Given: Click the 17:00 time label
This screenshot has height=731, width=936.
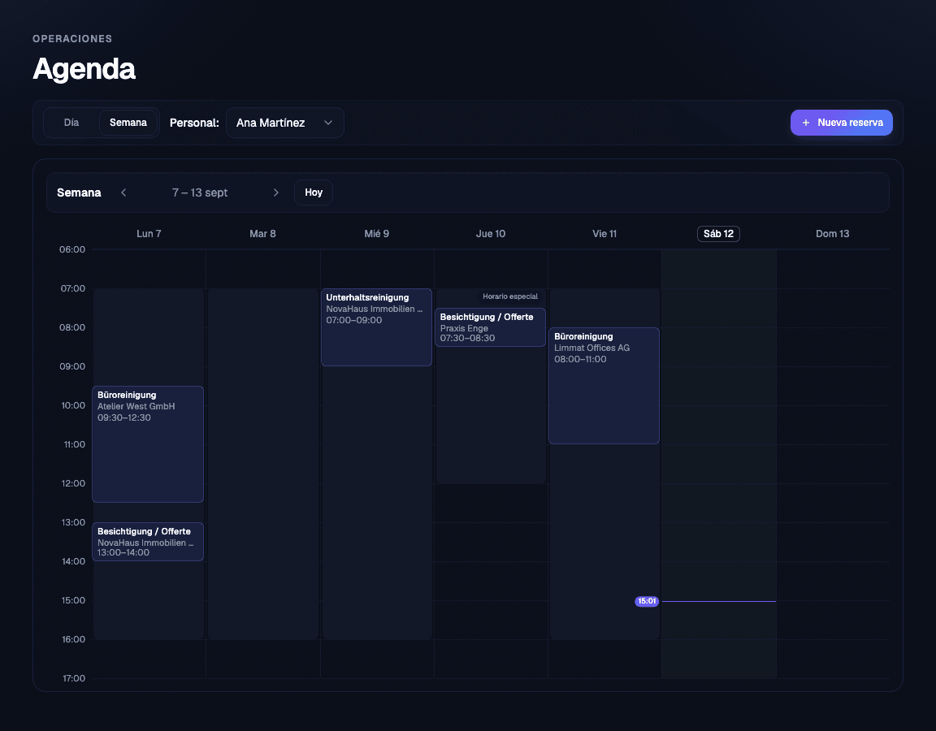Looking at the screenshot, I should [x=73, y=678].
